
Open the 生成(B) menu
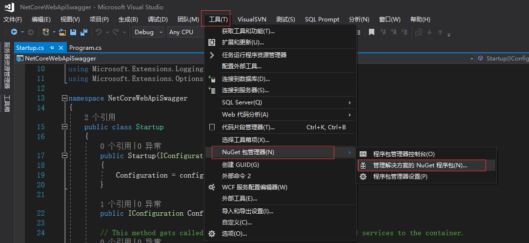128,19
